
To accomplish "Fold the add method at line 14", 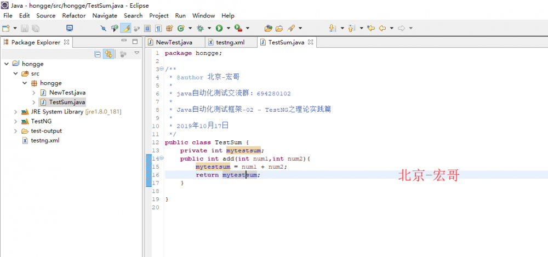I will 162,158.
